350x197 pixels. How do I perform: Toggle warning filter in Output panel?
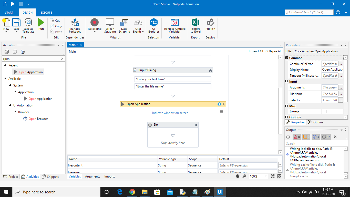[x=306, y=137]
